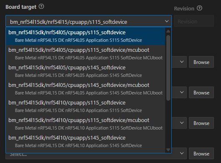Open Revision help icon

click(x=199, y=8)
